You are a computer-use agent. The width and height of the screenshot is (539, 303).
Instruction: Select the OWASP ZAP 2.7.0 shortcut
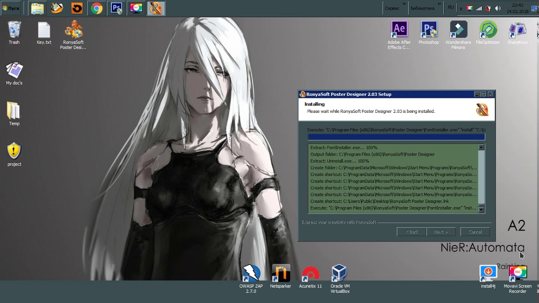251,279
